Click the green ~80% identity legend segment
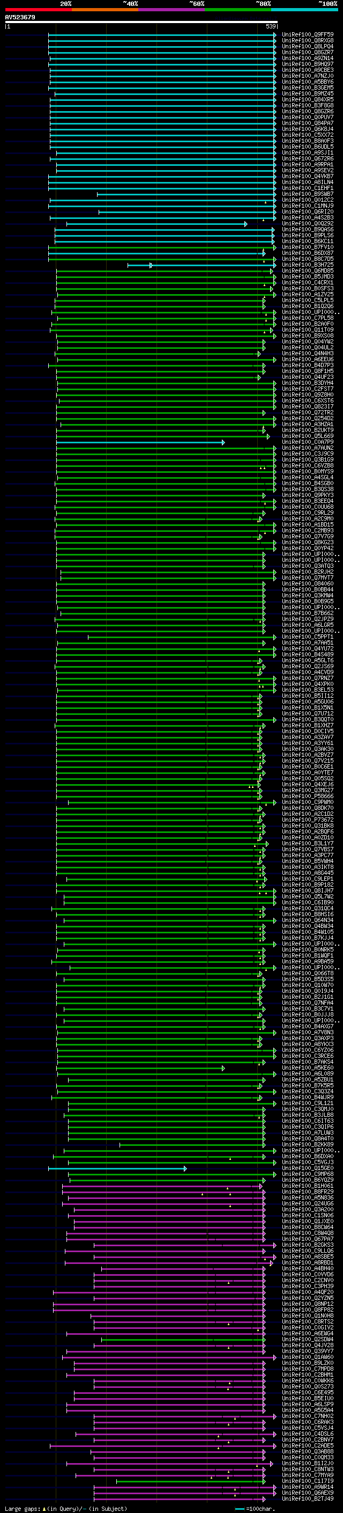 pyautogui.click(x=238, y=10)
